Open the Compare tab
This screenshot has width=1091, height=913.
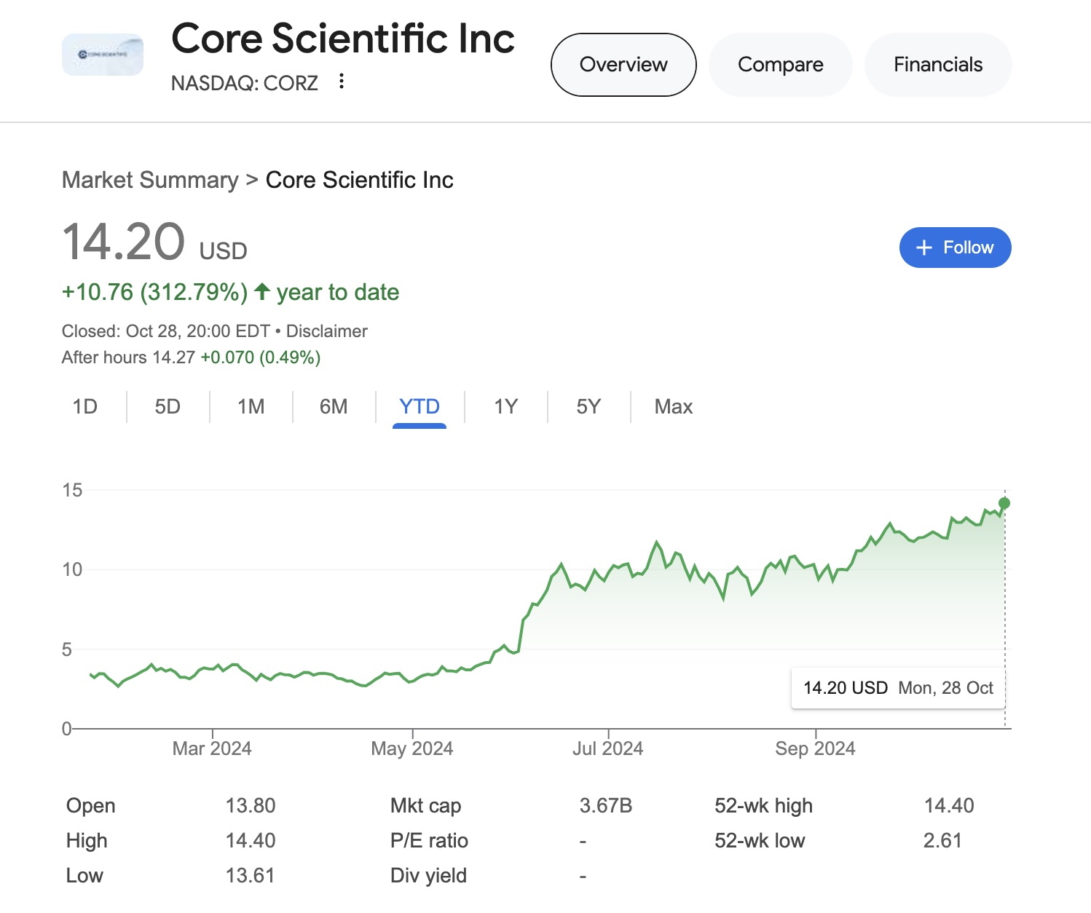780,65
